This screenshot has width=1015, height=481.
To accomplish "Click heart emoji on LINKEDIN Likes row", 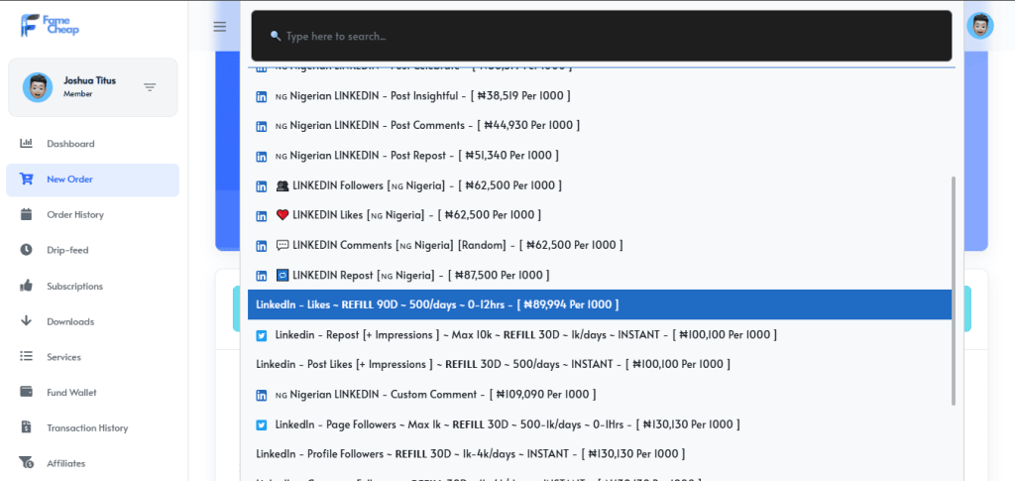I will coord(282,215).
